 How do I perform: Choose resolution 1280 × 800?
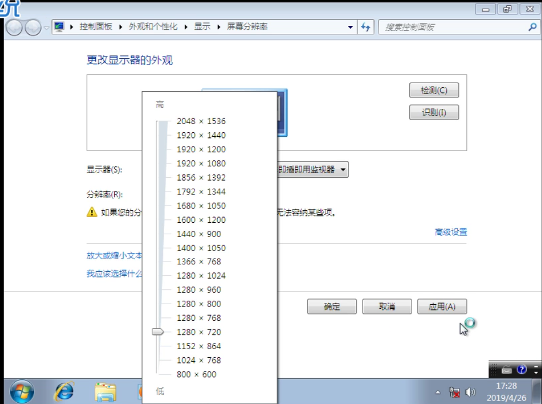coord(199,304)
